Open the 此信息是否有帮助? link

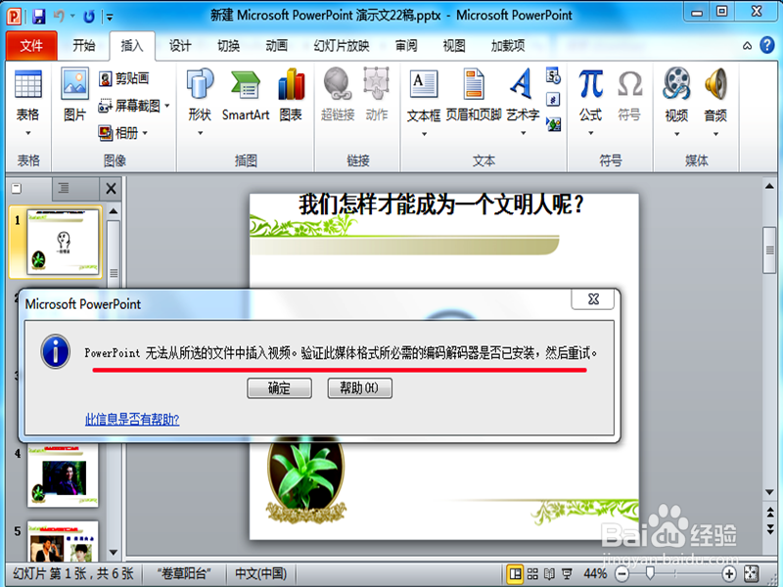132,420
